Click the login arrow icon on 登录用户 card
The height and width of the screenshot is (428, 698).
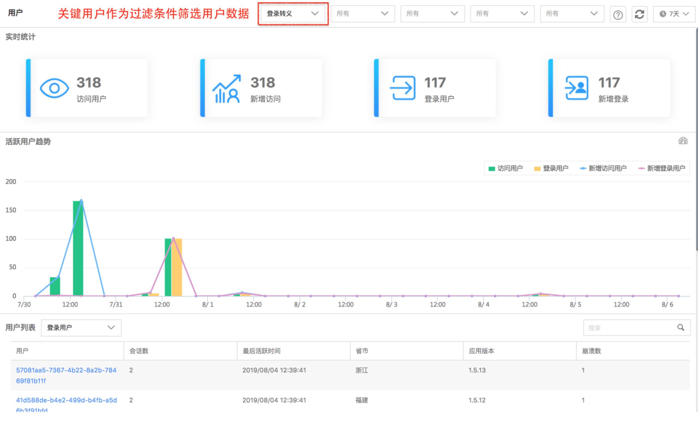(x=402, y=88)
